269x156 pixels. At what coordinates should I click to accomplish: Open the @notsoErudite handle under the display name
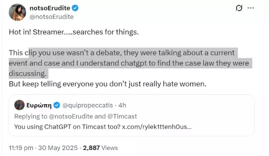(51, 17)
